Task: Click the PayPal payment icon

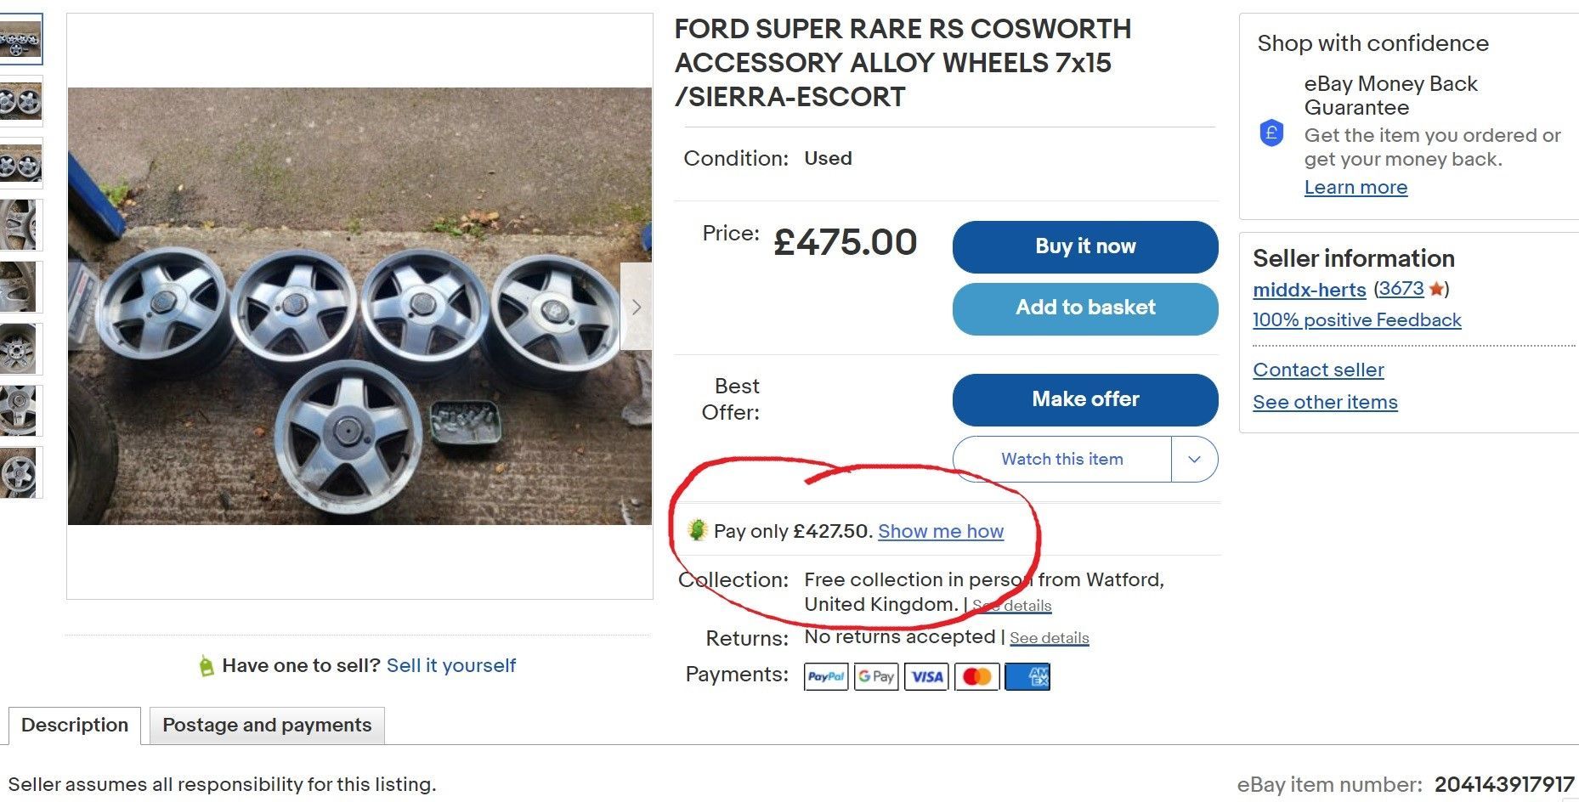Action: (825, 676)
